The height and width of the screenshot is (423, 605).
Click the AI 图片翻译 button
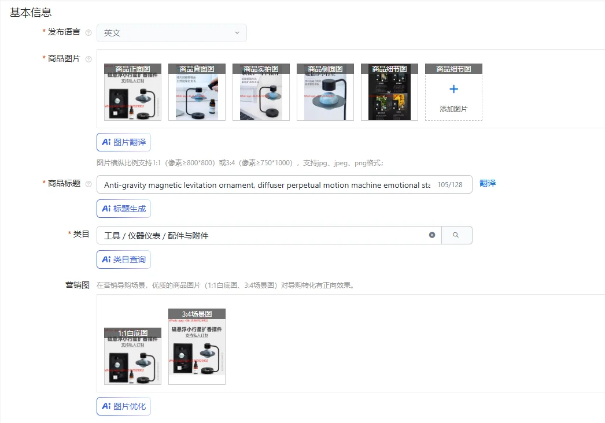click(123, 142)
